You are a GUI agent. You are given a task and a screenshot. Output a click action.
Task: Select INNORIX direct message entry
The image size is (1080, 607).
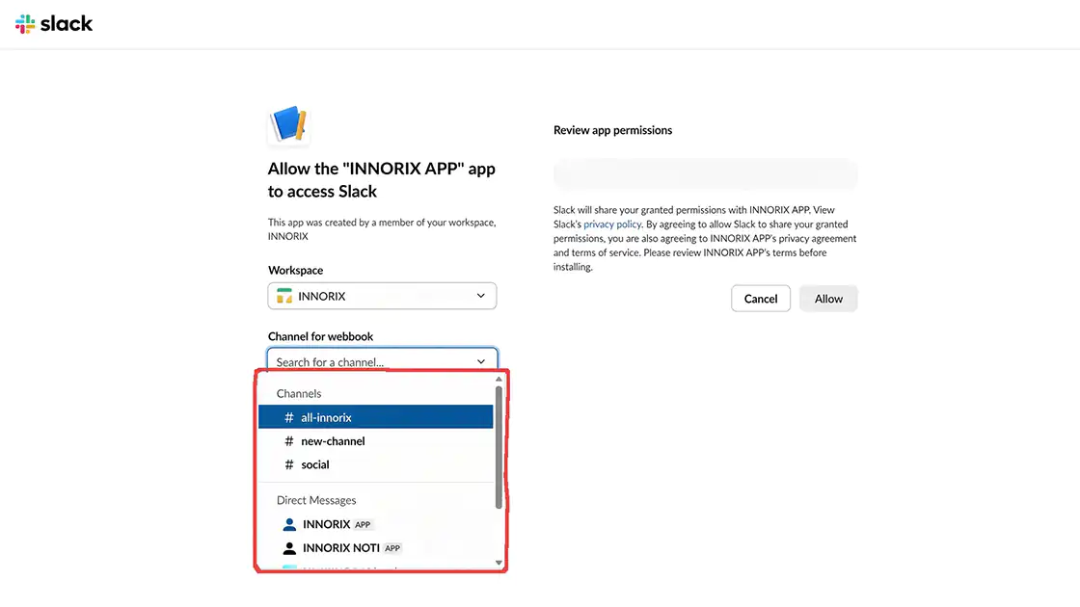(x=375, y=524)
